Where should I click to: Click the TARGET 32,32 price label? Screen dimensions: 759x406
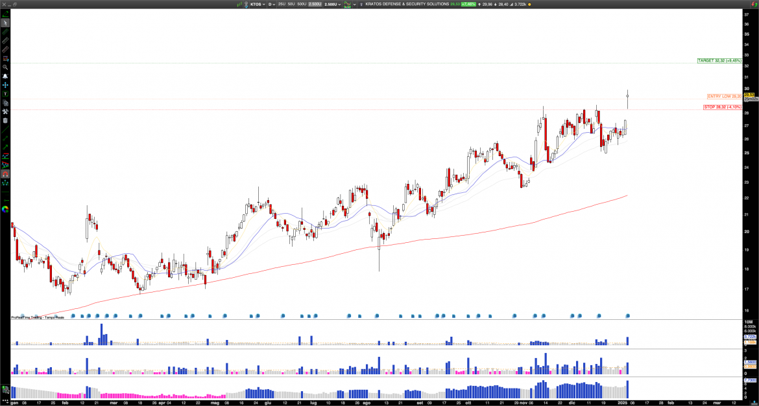click(717, 60)
